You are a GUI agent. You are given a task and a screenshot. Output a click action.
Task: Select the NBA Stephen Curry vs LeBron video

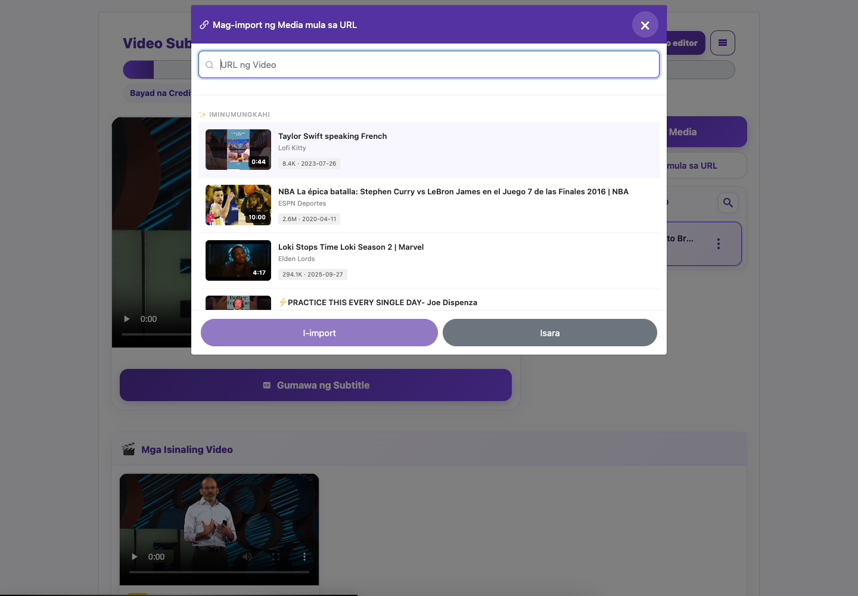coord(429,205)
